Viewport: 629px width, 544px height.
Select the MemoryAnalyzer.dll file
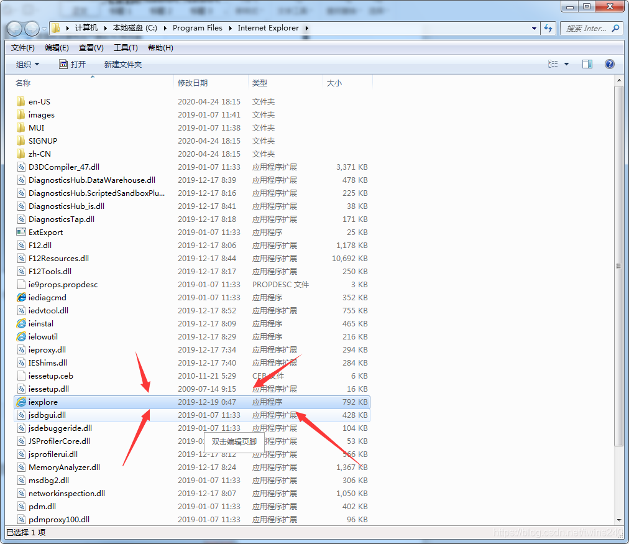point(64,468)
